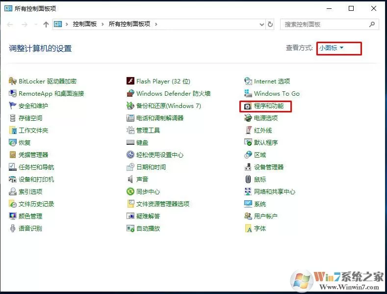This screenshot has height=294, width=387.
Task: Open the RemoteApp 和桌面连接 icon
Action: 12,93
